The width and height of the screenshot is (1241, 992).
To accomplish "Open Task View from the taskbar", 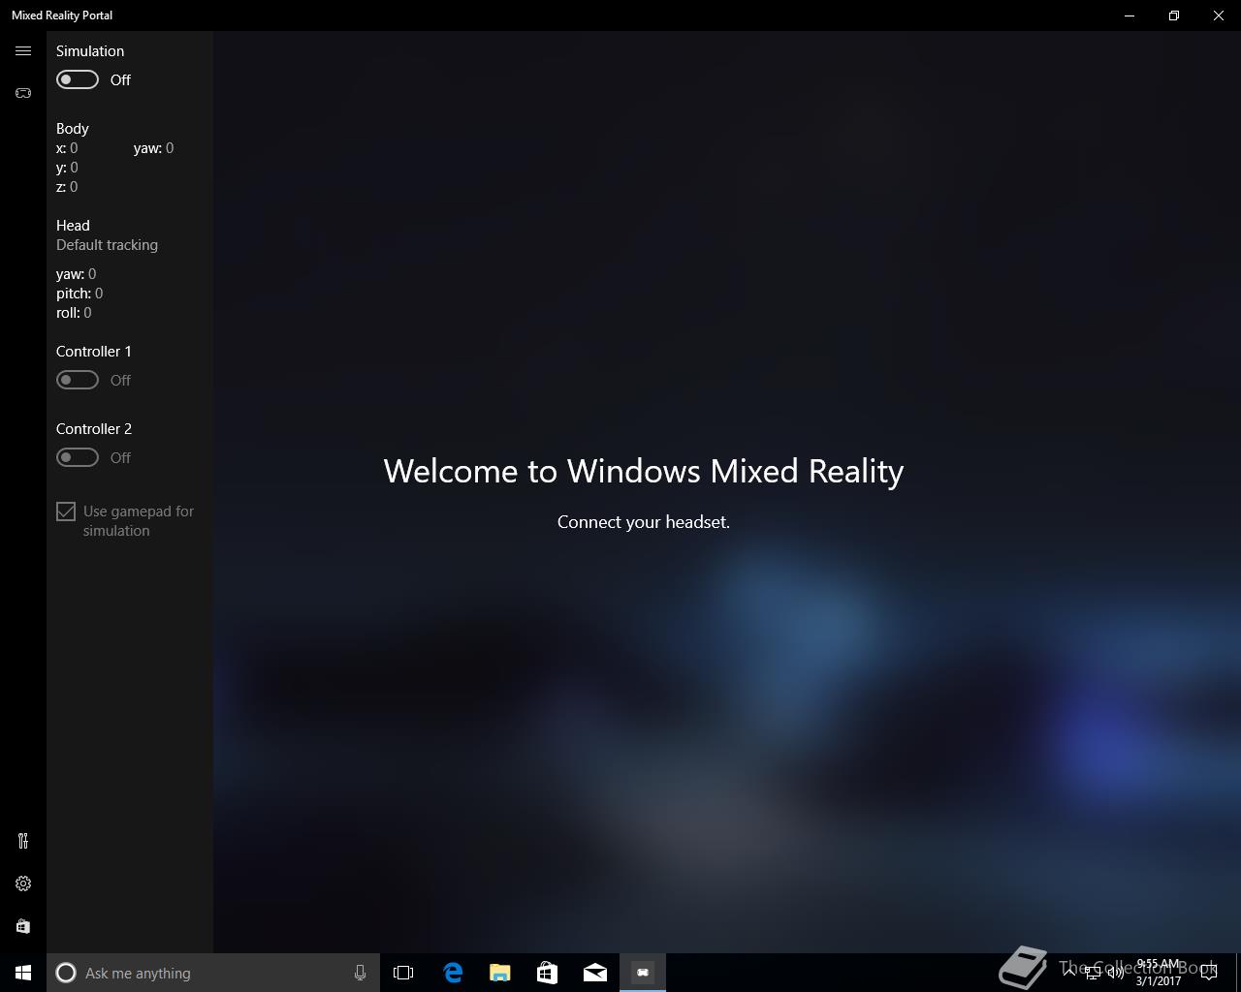I will tap(403, 973).
